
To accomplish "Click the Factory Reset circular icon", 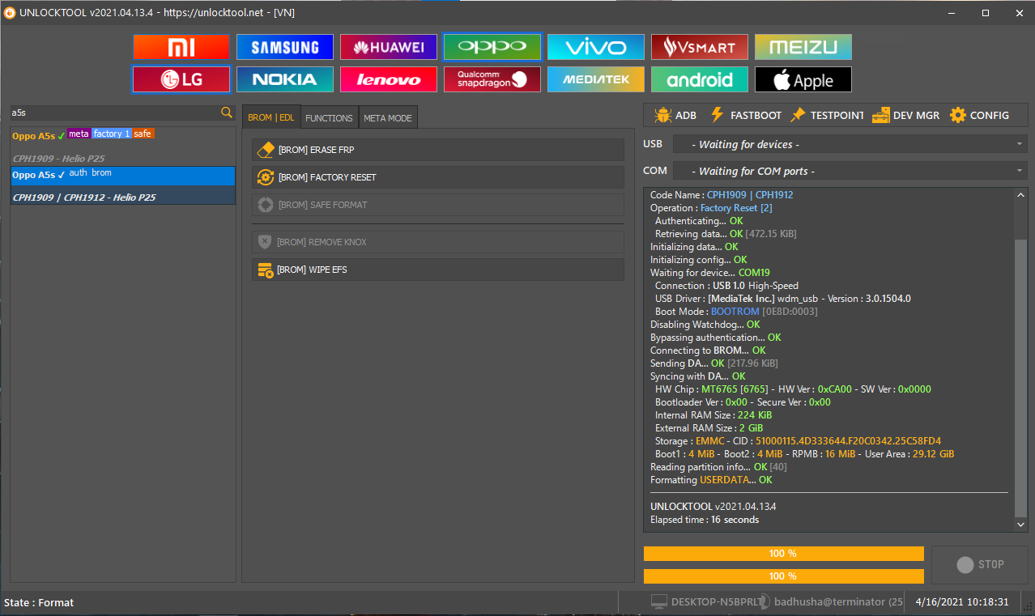I will pyautogui.click(x=266, y=177).
